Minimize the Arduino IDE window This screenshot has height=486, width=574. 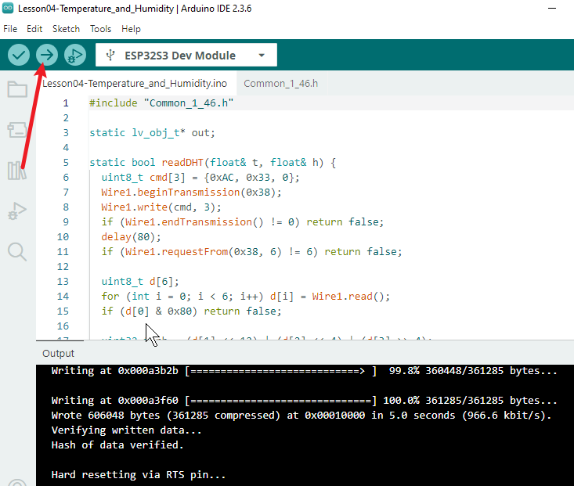552,8
